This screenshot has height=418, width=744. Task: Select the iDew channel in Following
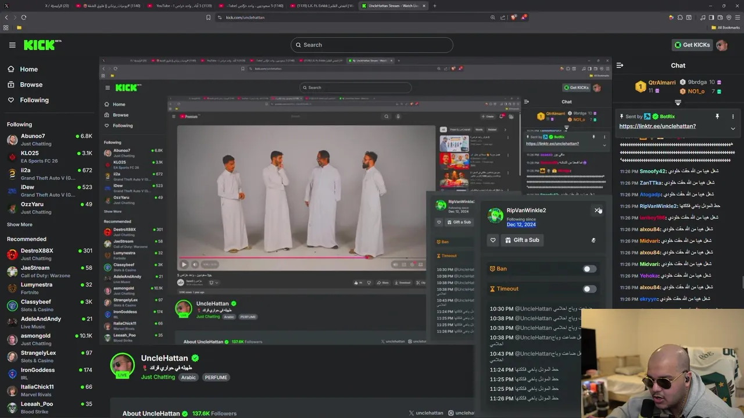[49, 190]
